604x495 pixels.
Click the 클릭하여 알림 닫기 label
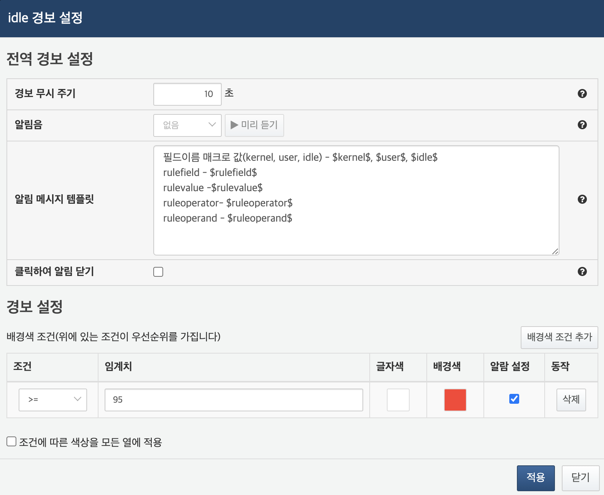(54, 271)
